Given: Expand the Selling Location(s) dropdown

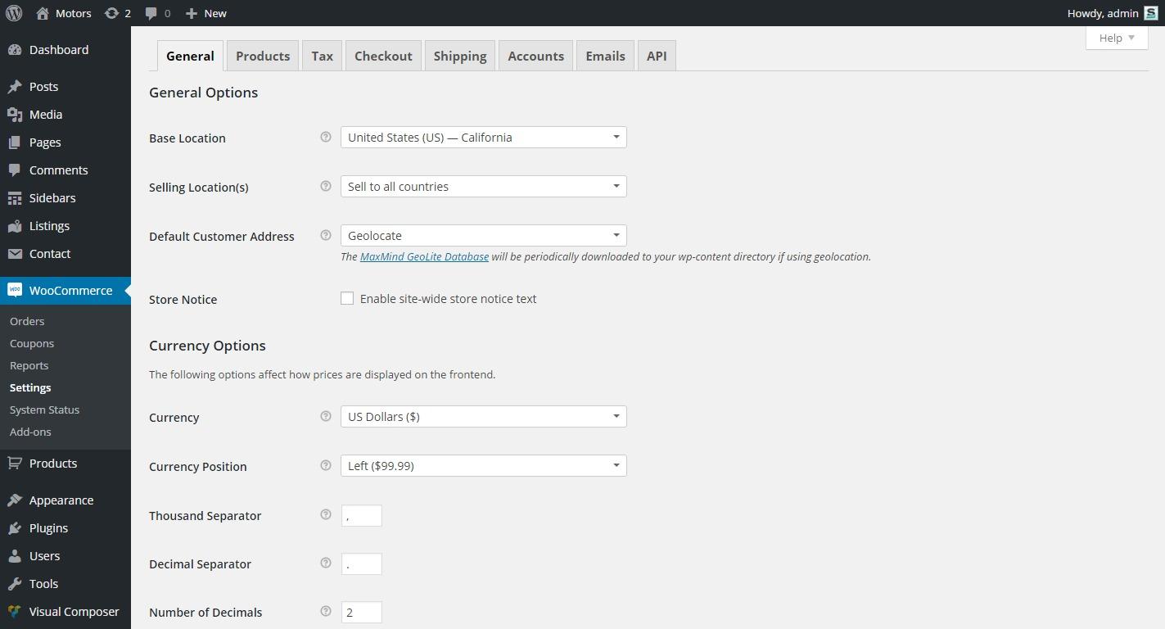Looking at the screenshot, I should click(x=483, y=187).
